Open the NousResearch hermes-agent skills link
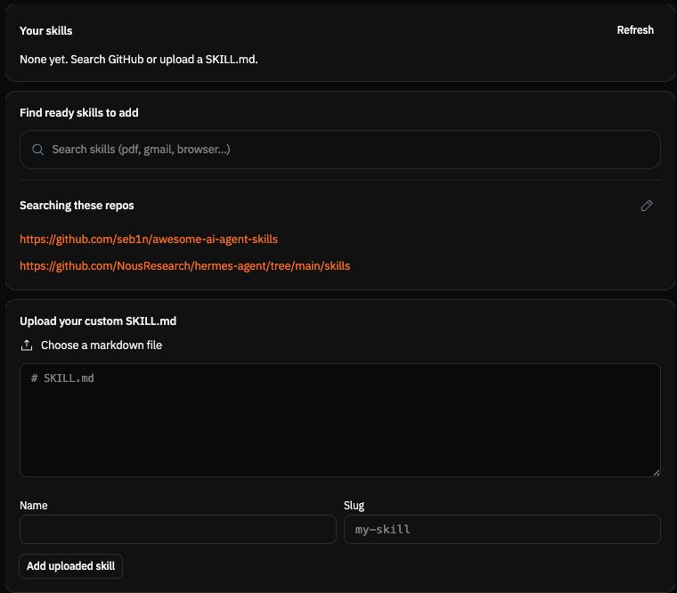The height and width of the screenshot is (593, 677). point(184,266)
